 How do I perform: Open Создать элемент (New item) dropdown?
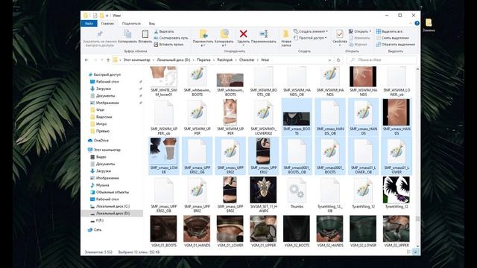tap(311, 31)
